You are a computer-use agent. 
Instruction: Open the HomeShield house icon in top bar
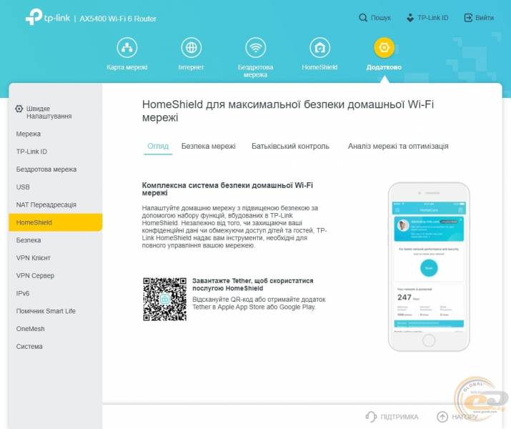click(x=319, y=48)
